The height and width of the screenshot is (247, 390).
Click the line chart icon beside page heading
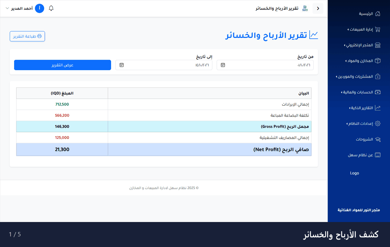[314, 35]
